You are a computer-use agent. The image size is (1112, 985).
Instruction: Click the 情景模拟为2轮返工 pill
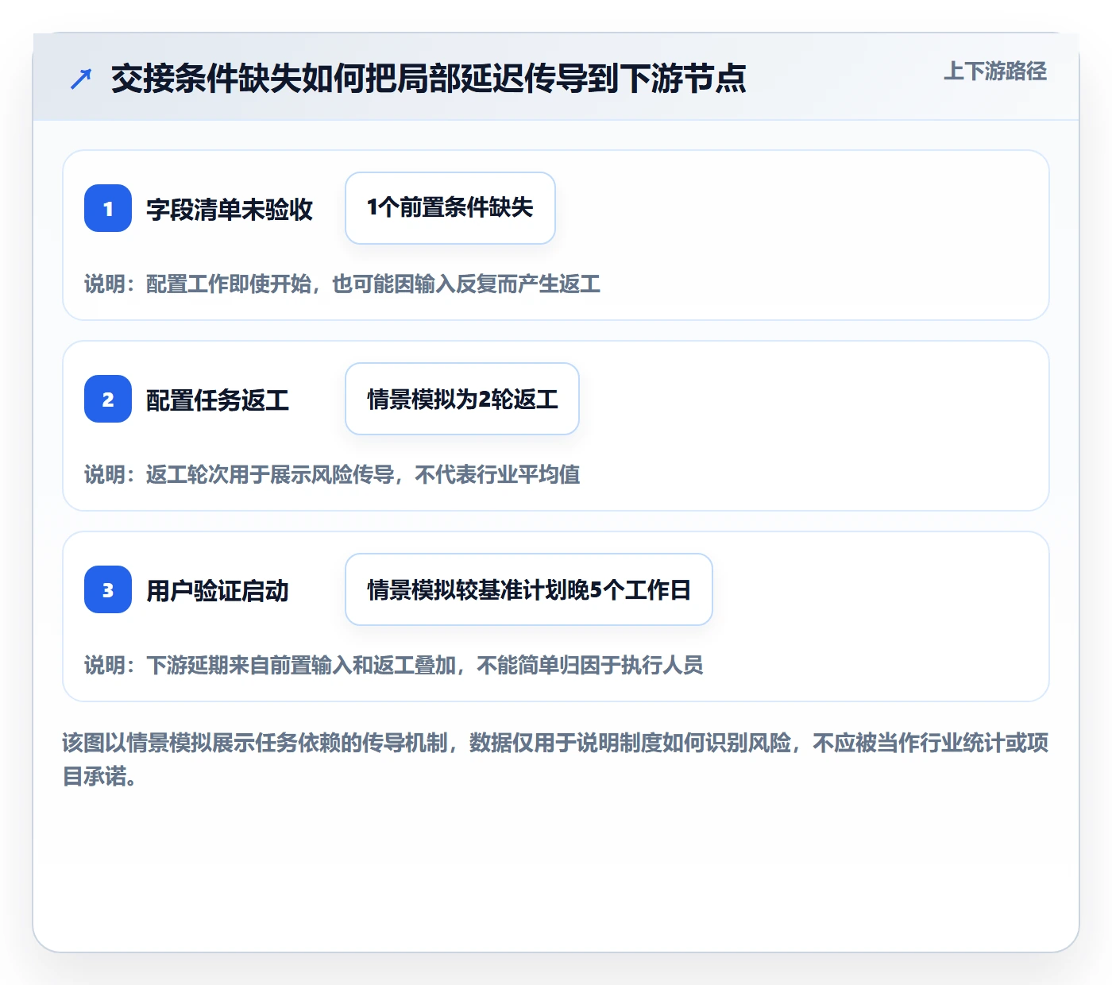click(462, 399)
